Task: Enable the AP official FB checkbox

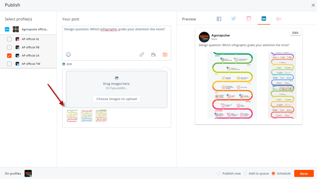Action: coord(9,47)
